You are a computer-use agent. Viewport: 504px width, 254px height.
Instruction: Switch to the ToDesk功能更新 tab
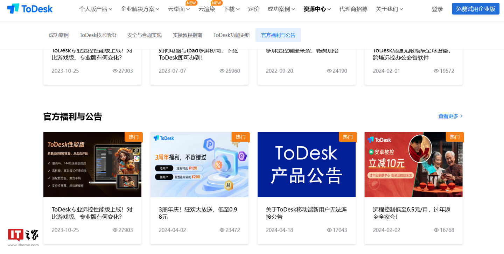pos(232,35)
